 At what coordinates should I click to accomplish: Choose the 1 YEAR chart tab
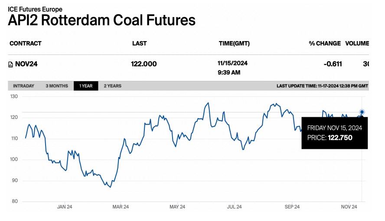coord(86,86)
